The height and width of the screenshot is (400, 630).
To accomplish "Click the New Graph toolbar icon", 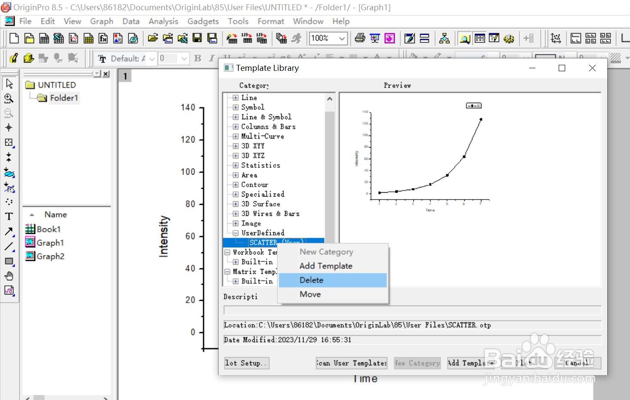I will tap(73, 39).
